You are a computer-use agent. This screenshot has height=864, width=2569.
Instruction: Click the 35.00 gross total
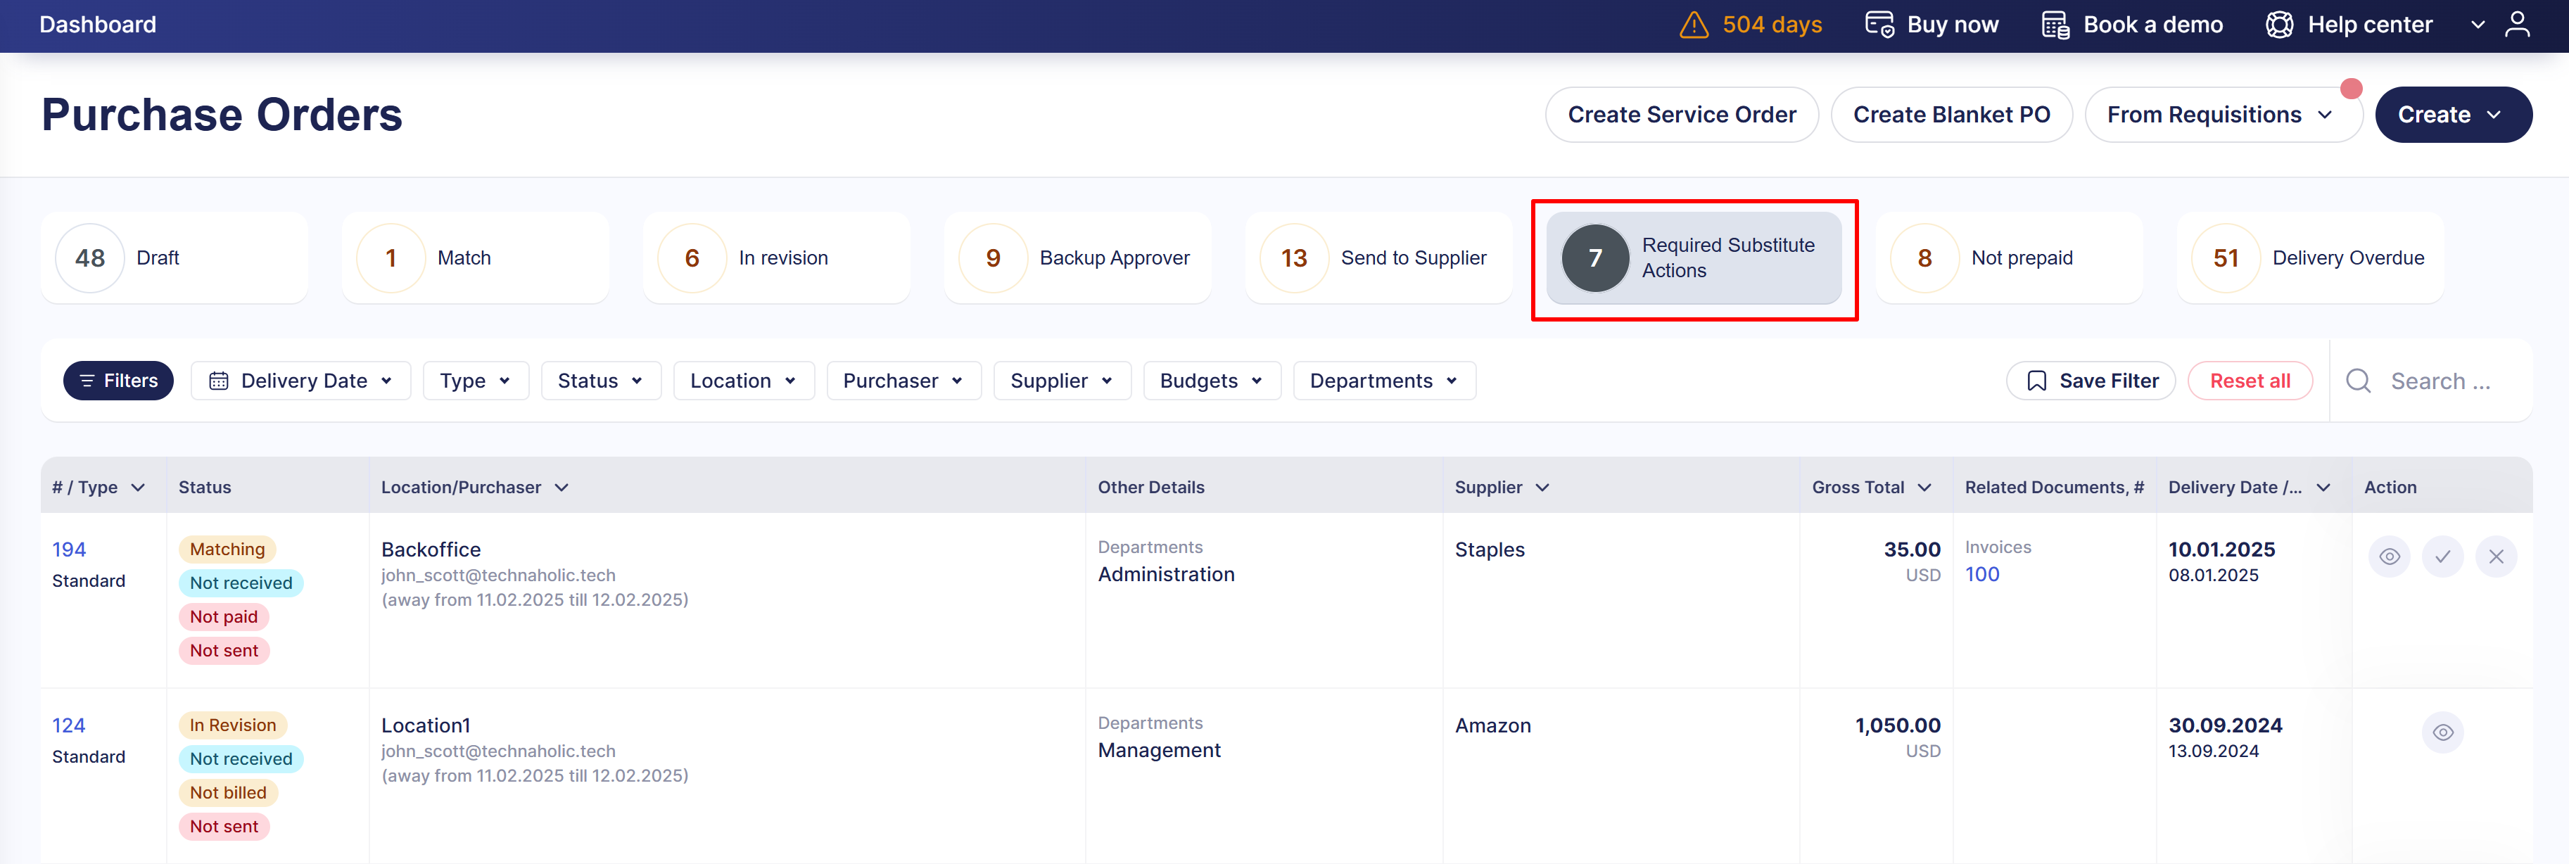[x=1912, y=549]
